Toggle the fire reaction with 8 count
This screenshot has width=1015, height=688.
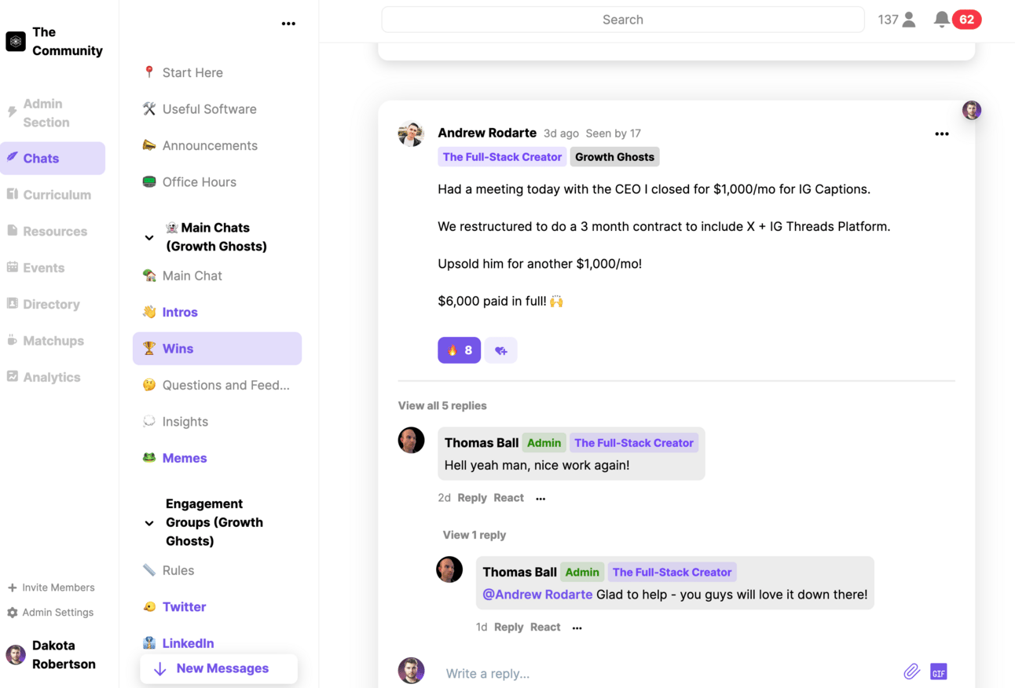coord(459,350)
